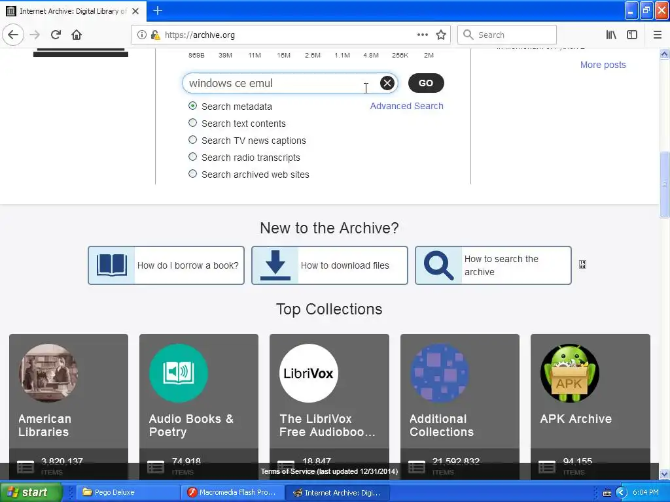The height and width of the screenshot is (502, 670).
Task: Click How do I borrow a book
Action: point(166,265)
